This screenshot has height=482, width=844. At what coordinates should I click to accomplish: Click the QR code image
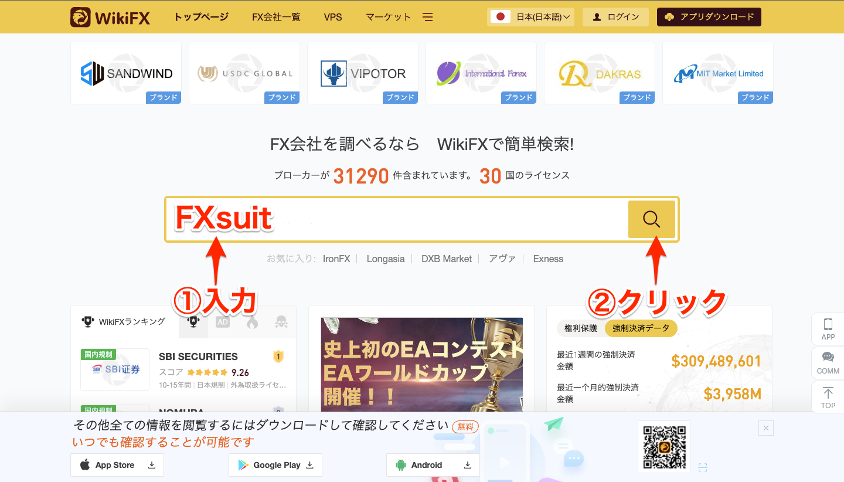coord(664,447)
